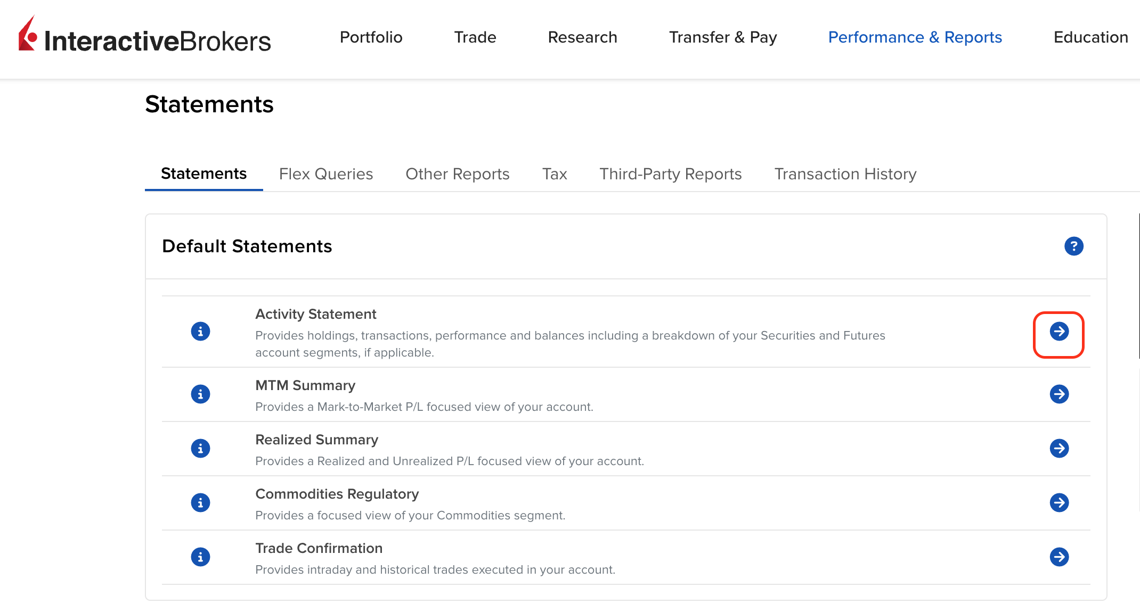Open the Research page
This screenshot has height=612, width=1140.
[582, 37]
